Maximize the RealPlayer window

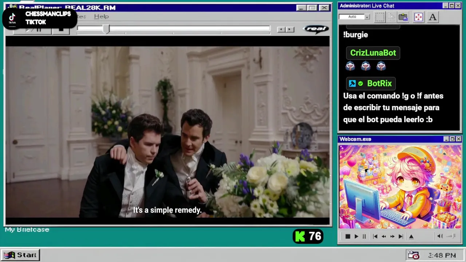tap(312, 8)
